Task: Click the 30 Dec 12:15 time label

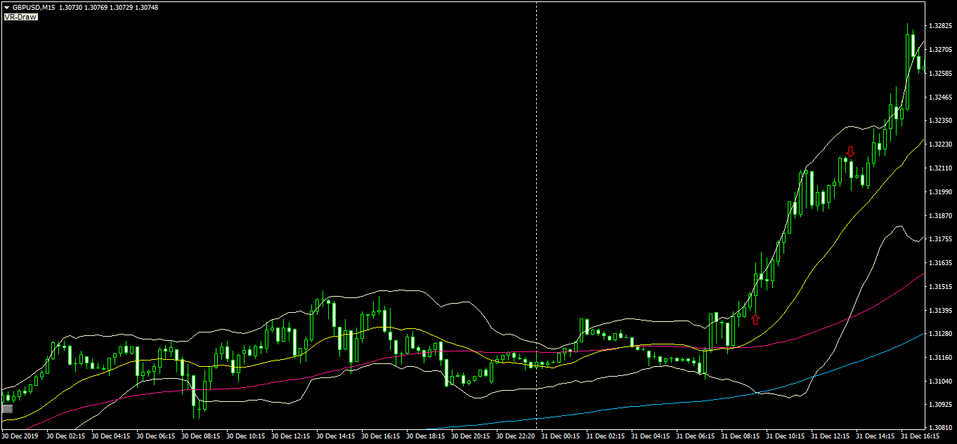Action: (x=290, y=436)
